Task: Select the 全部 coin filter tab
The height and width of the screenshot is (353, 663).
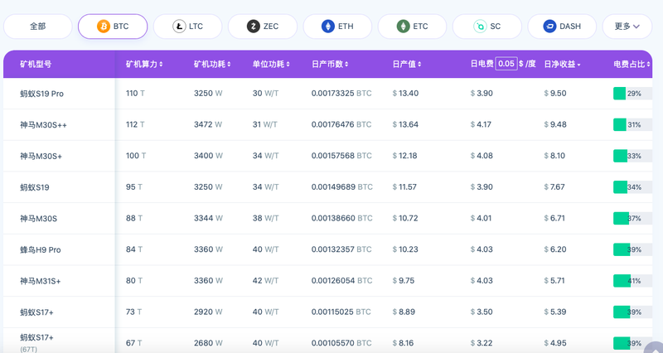Action: tap(37, 27)
